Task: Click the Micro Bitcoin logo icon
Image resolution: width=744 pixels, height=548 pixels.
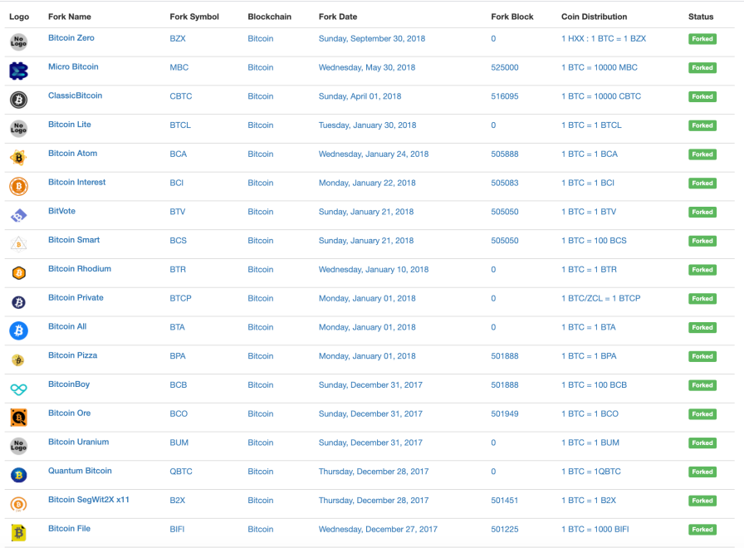Action: click(x=18, y=71)
